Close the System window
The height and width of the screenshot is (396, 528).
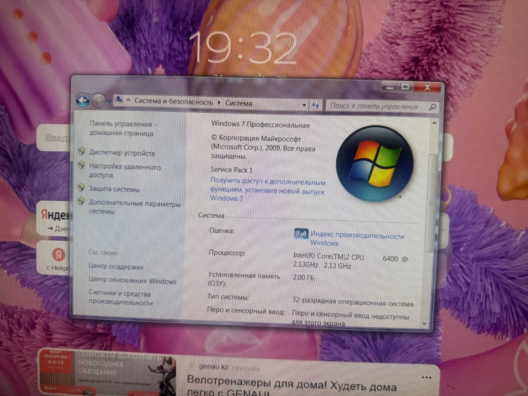tap(427, 87)
